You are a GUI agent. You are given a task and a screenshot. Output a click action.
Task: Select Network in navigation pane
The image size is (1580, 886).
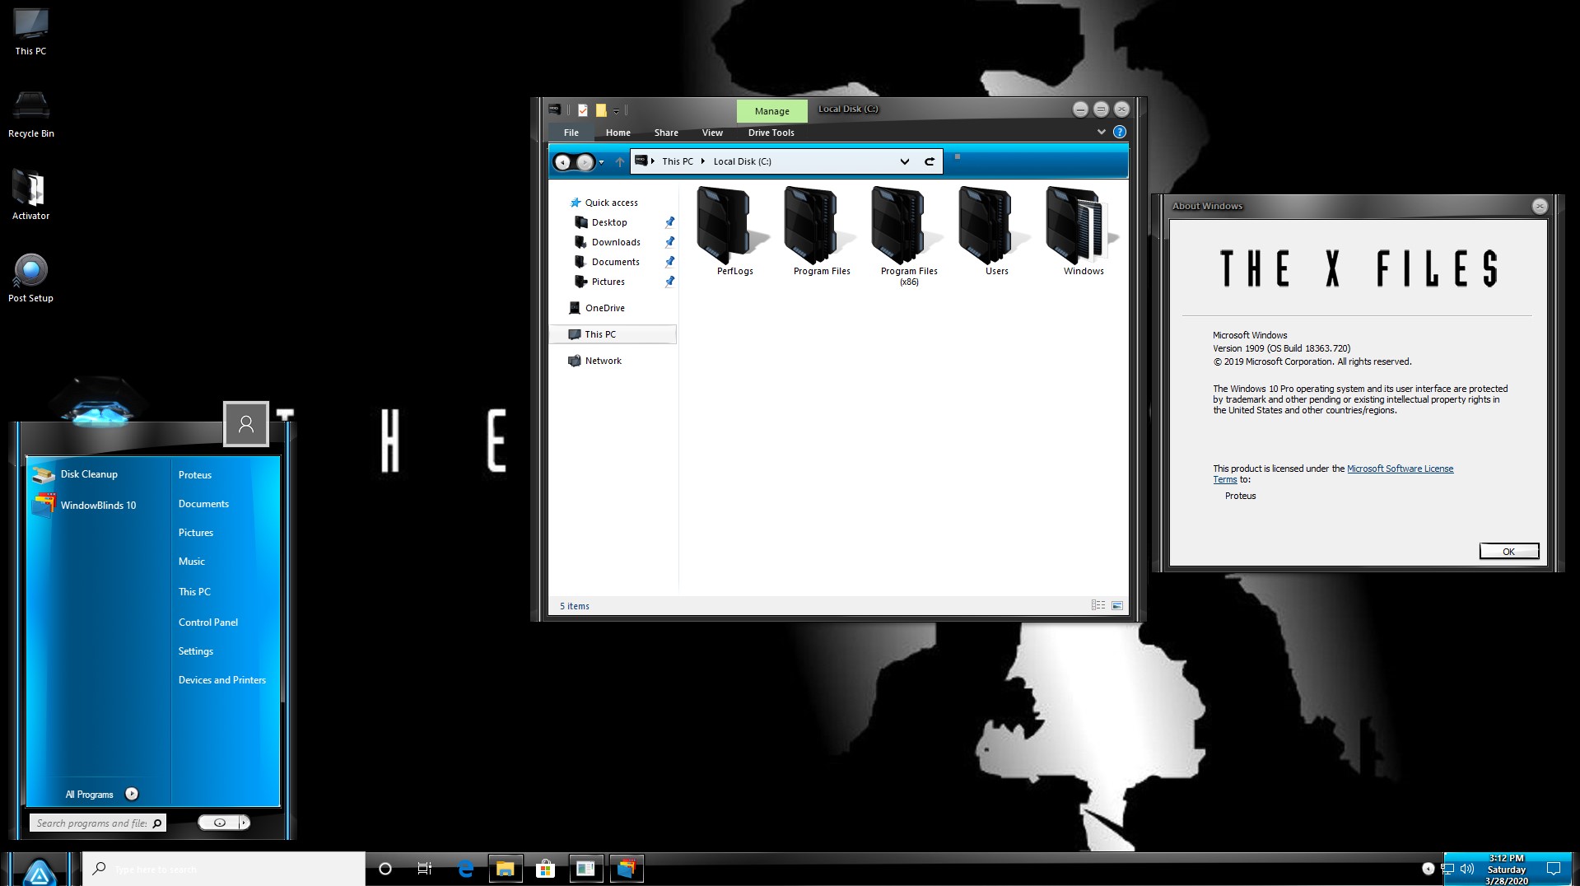tap(603, 361)
